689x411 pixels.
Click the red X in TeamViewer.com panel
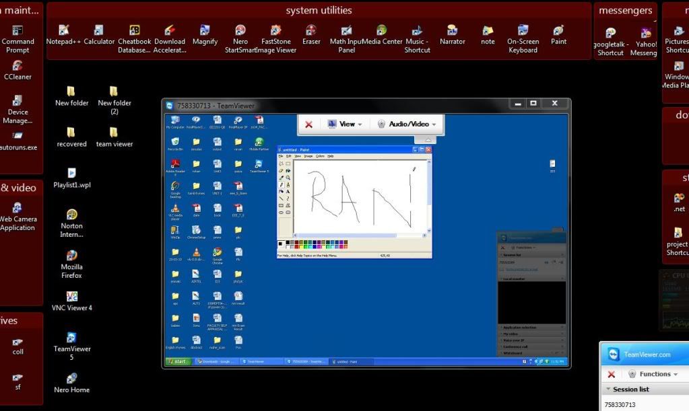pyautogui.click(x=612, y=374)
